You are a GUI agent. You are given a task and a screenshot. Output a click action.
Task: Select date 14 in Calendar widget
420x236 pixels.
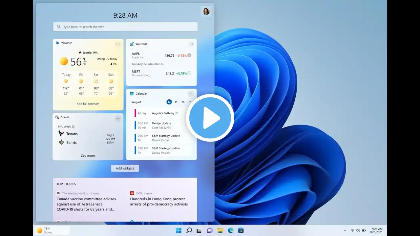[169, 102]
